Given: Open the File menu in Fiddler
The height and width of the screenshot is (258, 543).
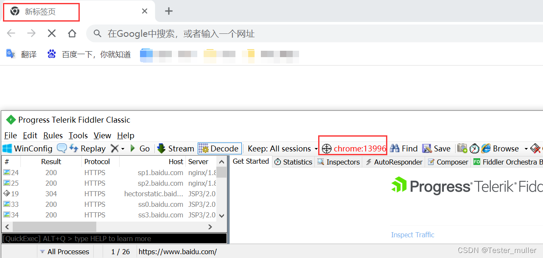Looking at the screenshot, I should click(11, 135).
